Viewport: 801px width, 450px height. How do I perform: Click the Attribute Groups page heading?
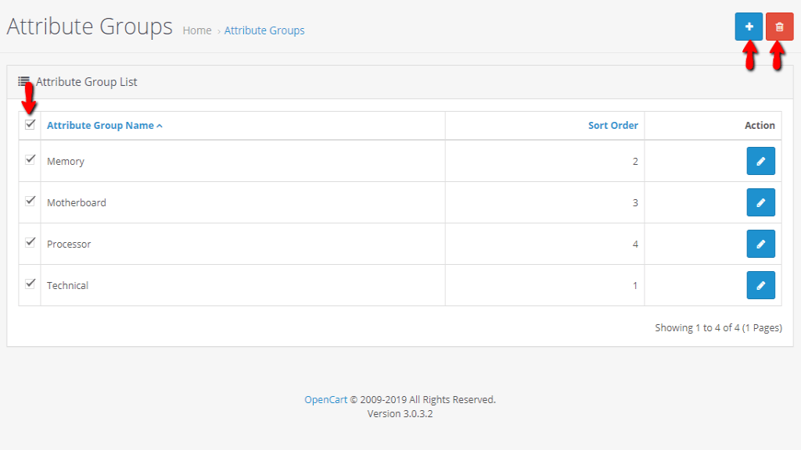(x=89, y=27)
